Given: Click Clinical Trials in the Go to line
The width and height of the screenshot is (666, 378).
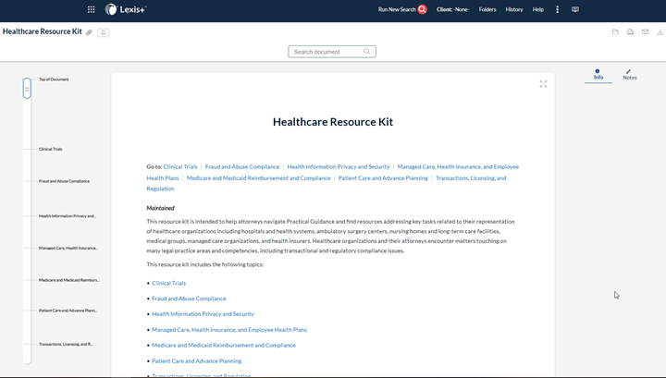Looking at the screenshot, I should 180,166.
